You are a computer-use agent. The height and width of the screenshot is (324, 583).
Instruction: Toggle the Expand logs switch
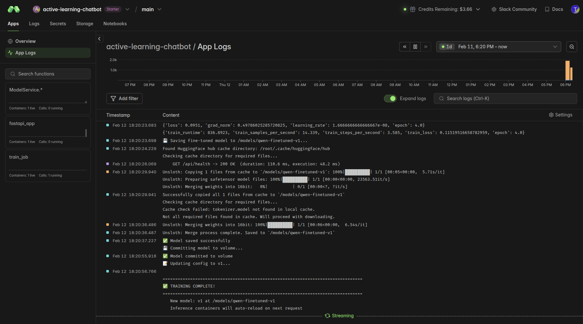390,99
